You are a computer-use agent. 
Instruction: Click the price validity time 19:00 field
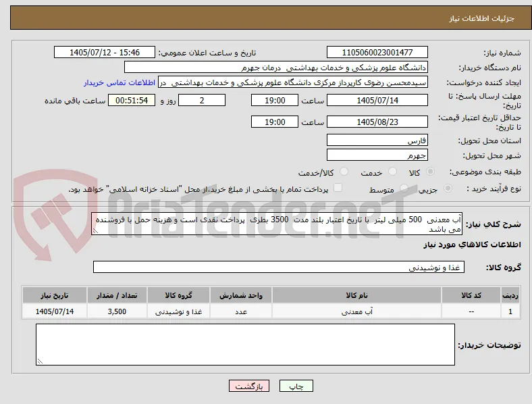click(275, 122)
